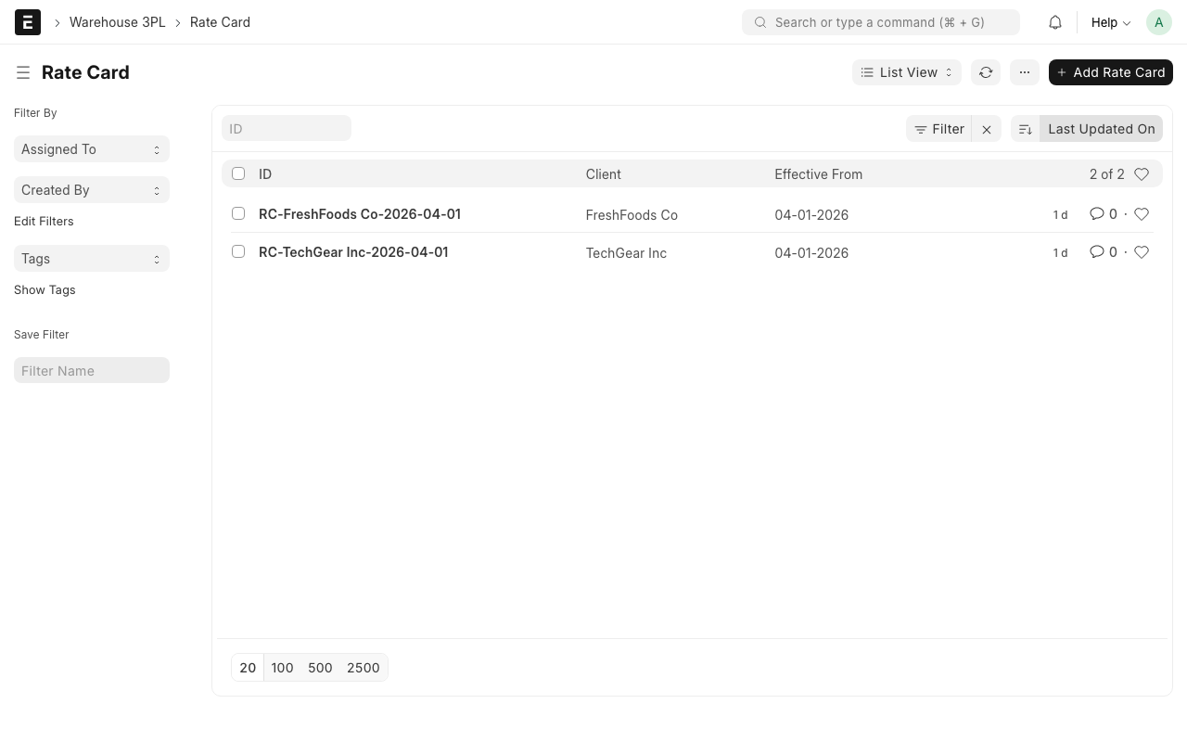Refresh the Rate Card list
The height and width of the screenshot is (742, 1187).
(986, 72)
